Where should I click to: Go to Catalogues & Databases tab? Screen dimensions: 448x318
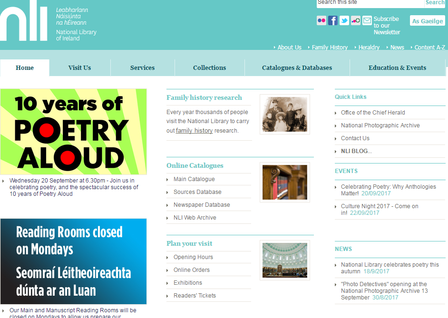point(297,68)
